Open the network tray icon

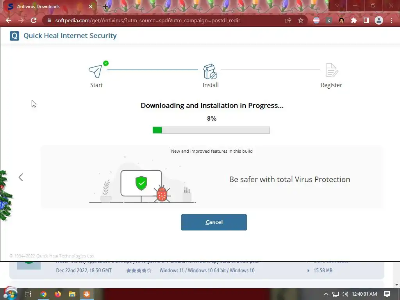coord(336,294)
